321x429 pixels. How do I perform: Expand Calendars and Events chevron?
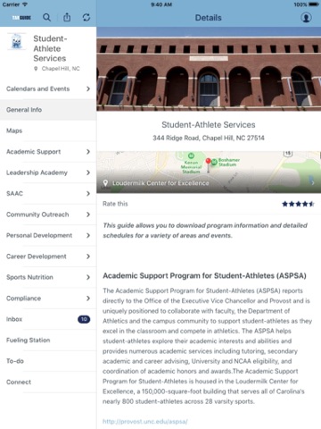[88, 88]
